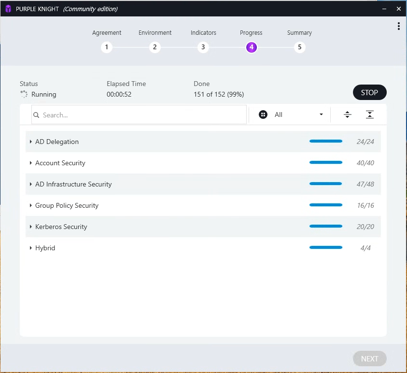
Task: Click the grid filter icon beside All
Action: coord(263,115)
